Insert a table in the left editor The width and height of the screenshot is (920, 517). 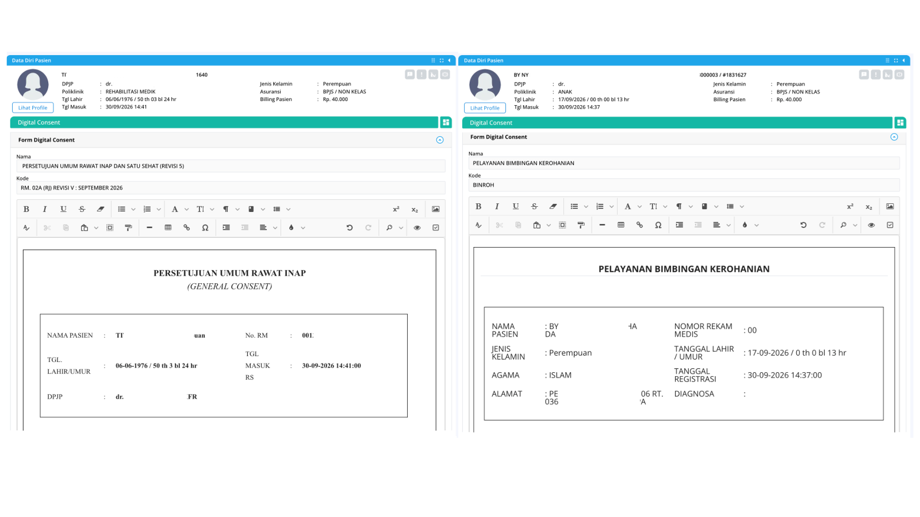[168, 227]
